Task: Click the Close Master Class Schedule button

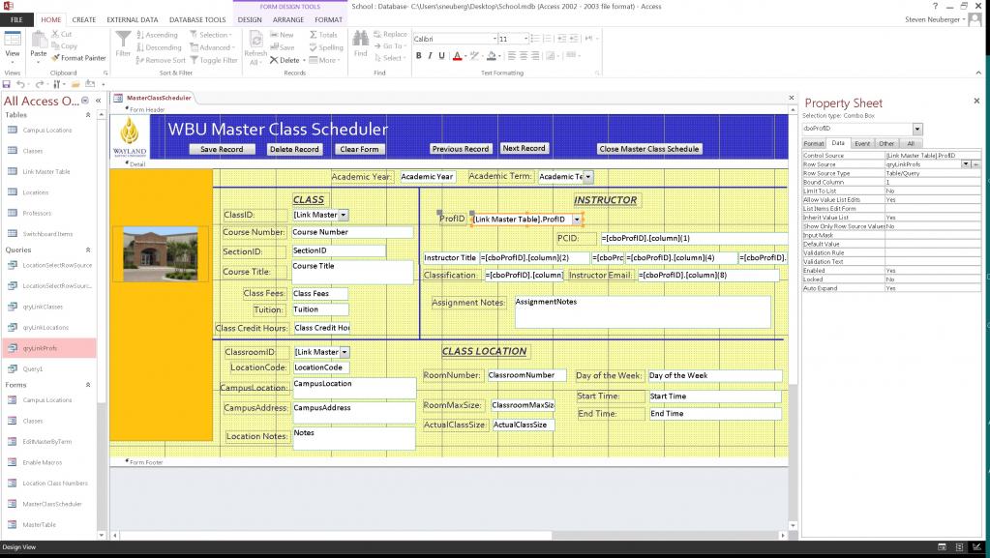Action: [x=649, y=149]
